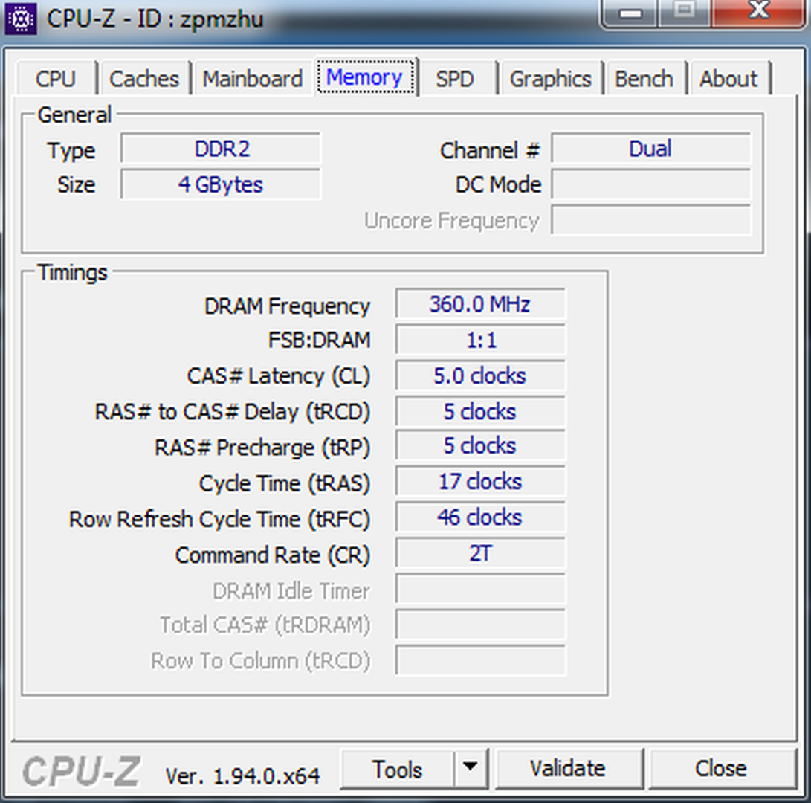Click the 2T command rate value
Viewport: 811px width, 803px height.
click(x=480, y=554)
